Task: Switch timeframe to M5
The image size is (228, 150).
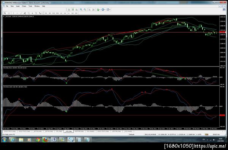Action: pos(50,13)
